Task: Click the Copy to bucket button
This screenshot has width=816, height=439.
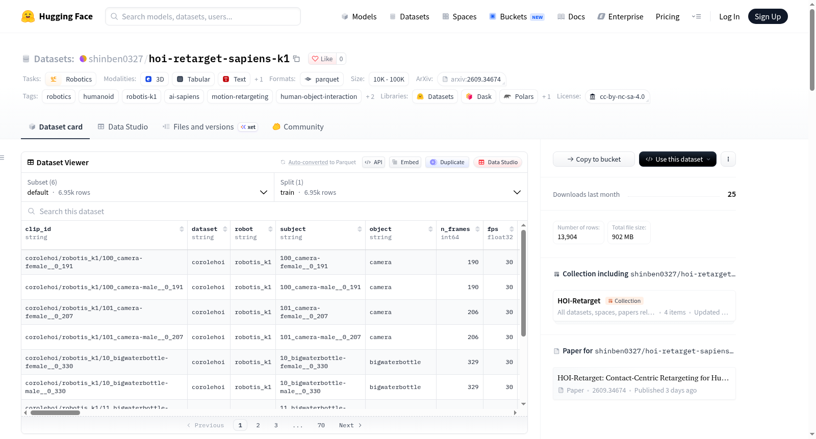Action: point(594,159)
